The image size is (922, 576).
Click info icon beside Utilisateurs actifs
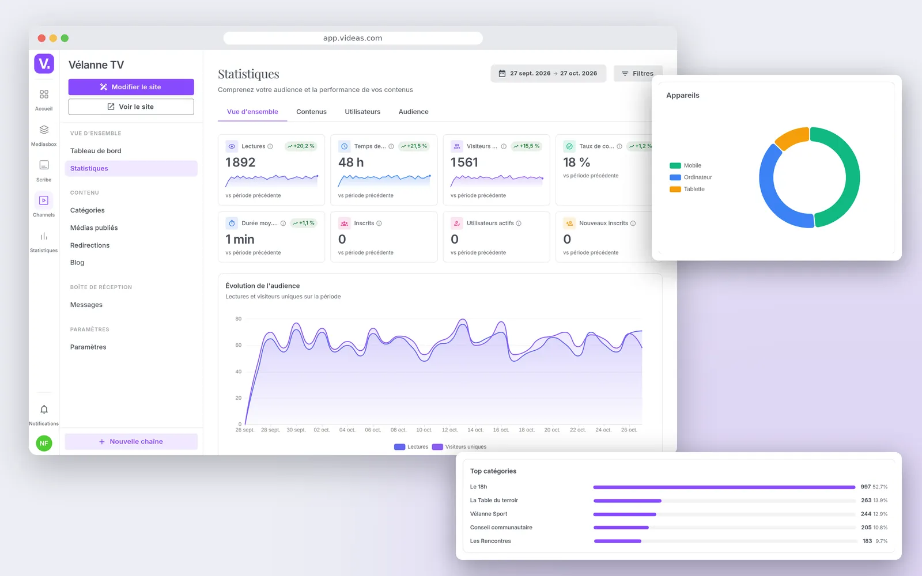(x=519, y=223)
